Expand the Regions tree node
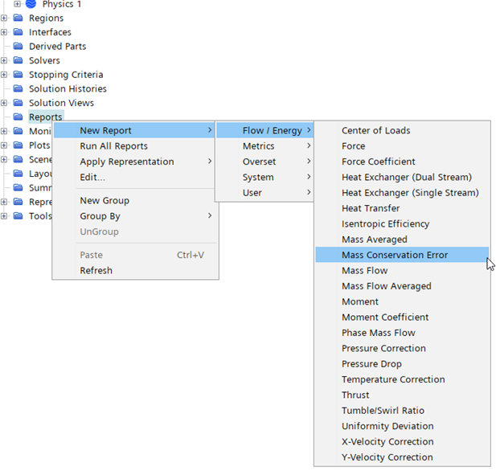496x471 pixels. [x=4, y=18]
